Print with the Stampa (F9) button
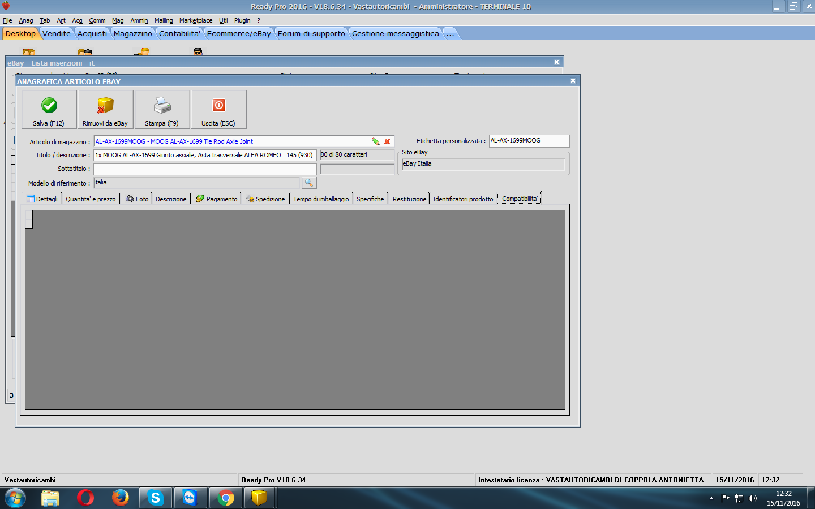 (162, 109)
